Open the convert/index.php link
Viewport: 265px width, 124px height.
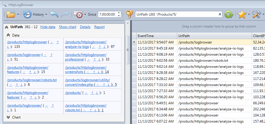87,82
